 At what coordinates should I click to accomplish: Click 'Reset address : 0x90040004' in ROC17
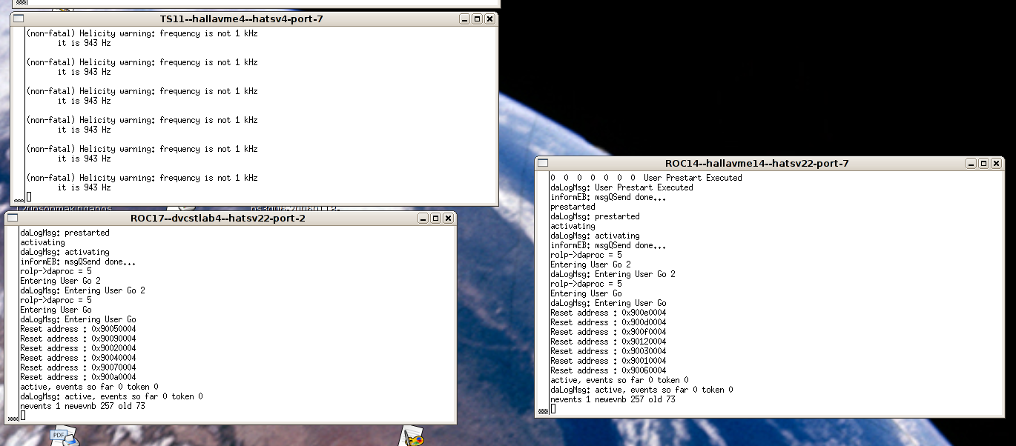(x=78, y=358)
